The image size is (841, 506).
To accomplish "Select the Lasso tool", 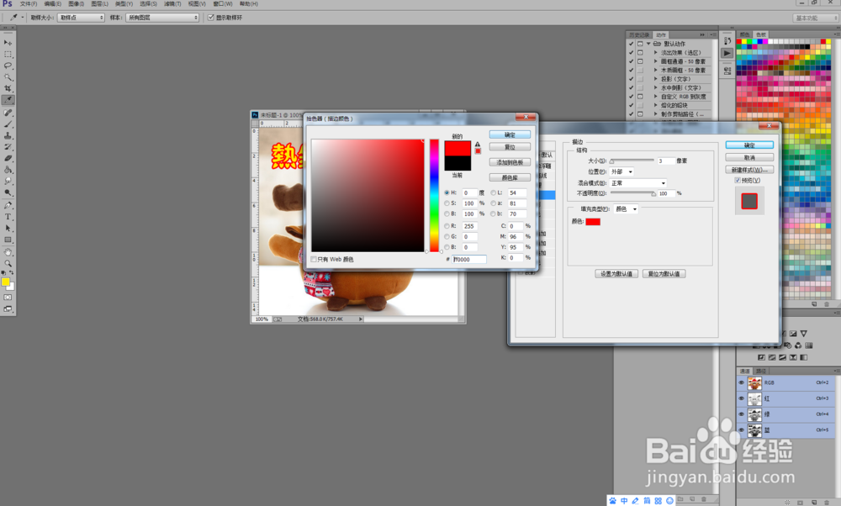I will [x=8, y=66].
